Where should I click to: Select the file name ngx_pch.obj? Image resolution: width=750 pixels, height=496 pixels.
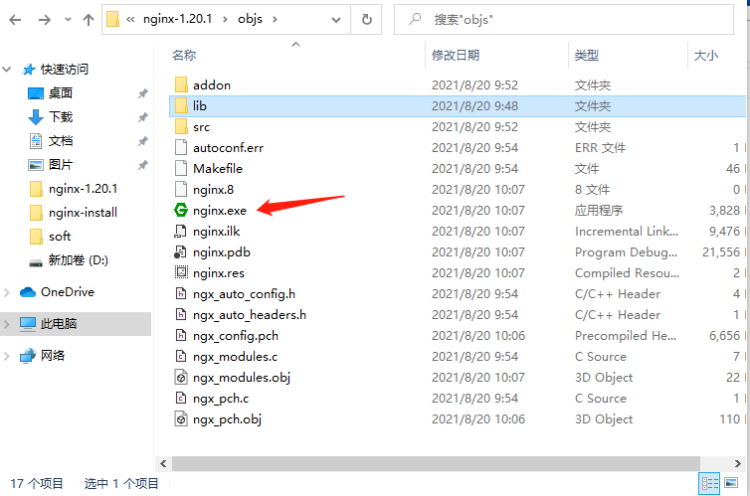[x=227, y=419]
